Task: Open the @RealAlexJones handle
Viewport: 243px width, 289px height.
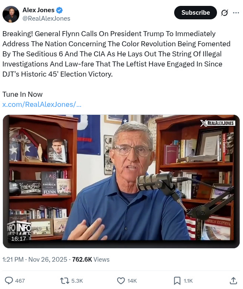Action: (x=46, y=19)
